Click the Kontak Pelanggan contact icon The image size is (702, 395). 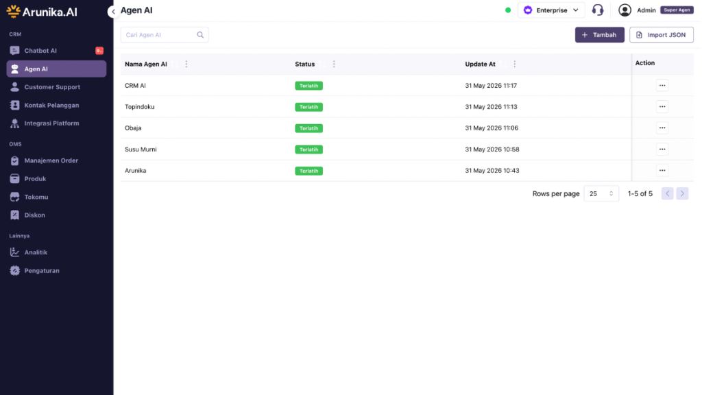(15, 105)
